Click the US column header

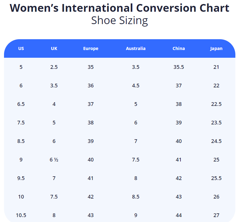pyautogui.click(x=21, y=48)
